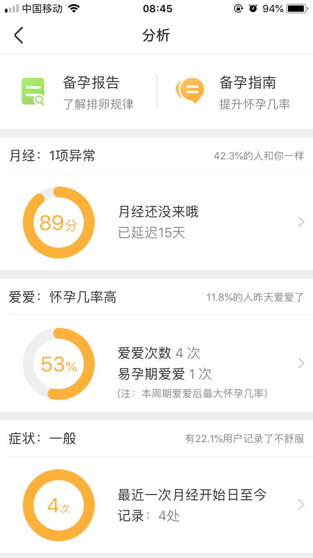Tap the back arrow icon

pos(18,35)
